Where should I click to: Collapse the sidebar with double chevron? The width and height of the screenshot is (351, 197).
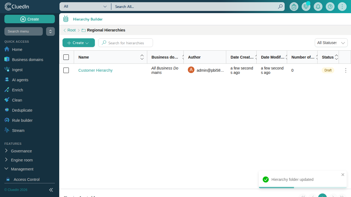pyautogui.click(x=51, y=190)
